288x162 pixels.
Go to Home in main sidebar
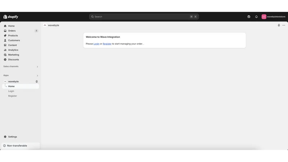point(11,26)
